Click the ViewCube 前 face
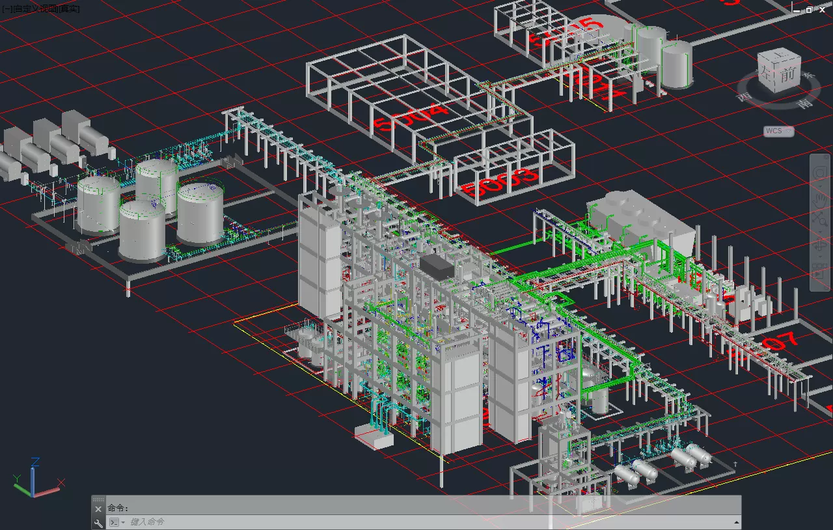833x530 pixels. click(787, 74)
